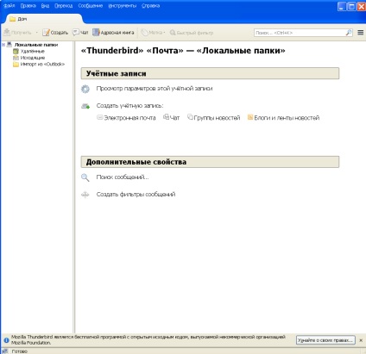Click the Метка tag icon
The image size is (366, 354).
[x=145, y=33]
